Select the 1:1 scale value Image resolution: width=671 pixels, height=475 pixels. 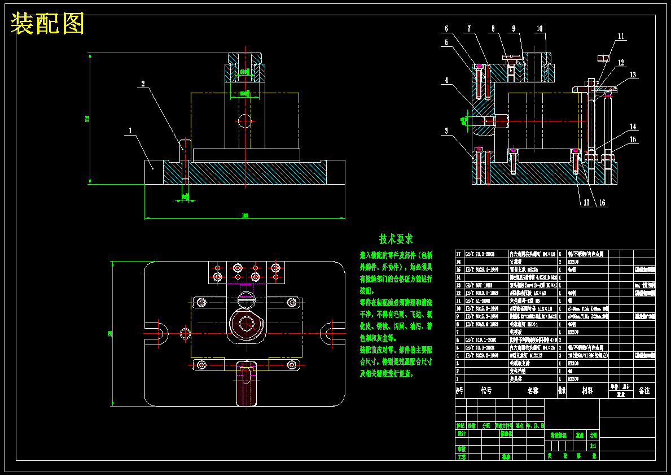[593, 446]
